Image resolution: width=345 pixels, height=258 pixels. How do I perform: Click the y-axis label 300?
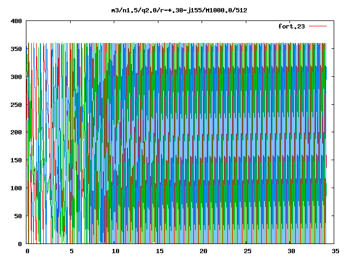tap(16, 77)
